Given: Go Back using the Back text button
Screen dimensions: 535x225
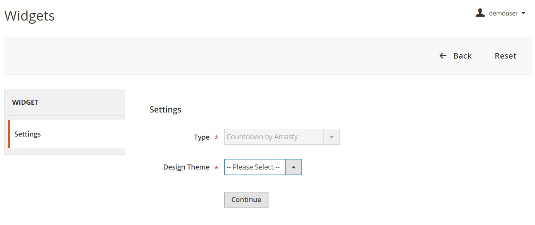Looking at the screenshot, I should (x=462, y=56).
